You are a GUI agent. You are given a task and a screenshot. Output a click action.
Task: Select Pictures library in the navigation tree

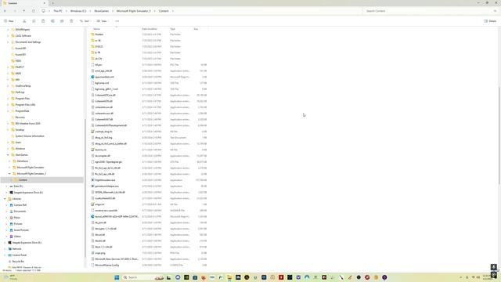[x=18, y=224]
